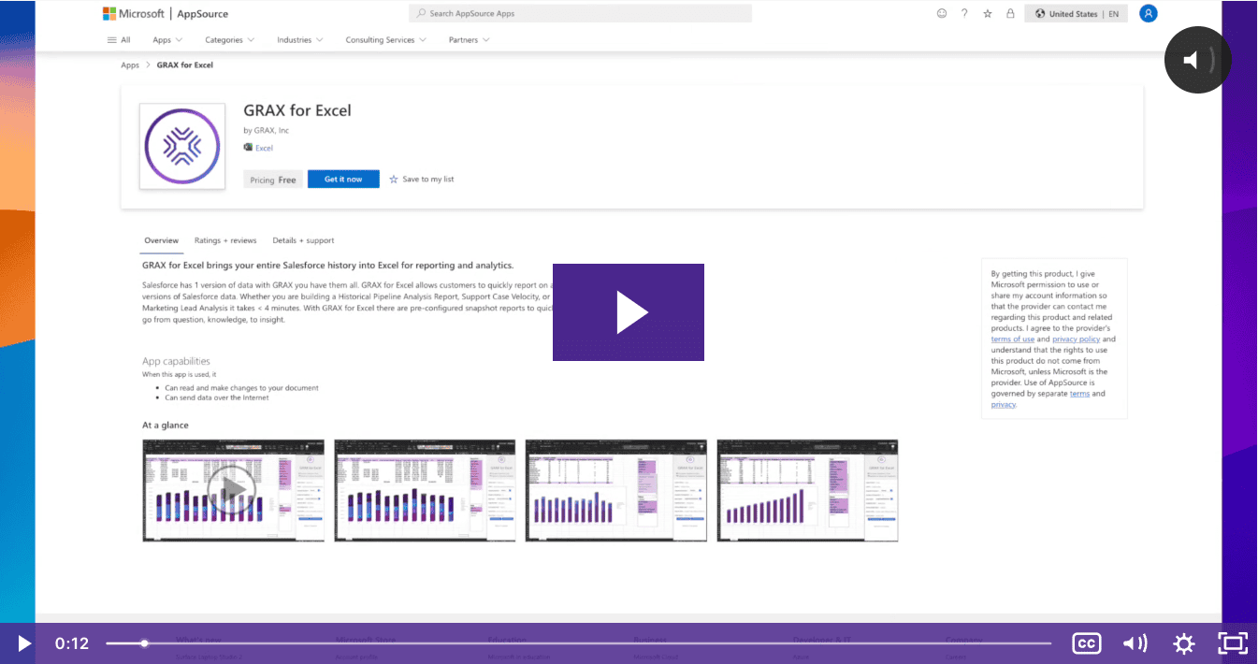Click the Get it now button

(x=343, y=179)
